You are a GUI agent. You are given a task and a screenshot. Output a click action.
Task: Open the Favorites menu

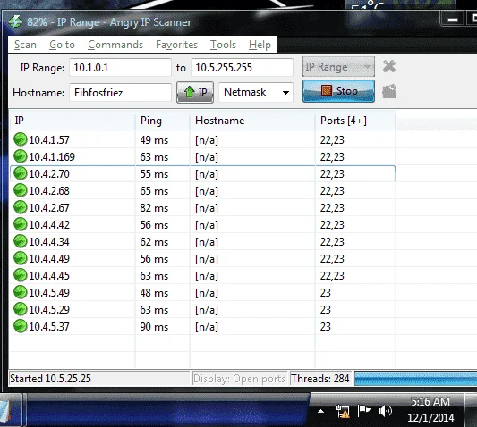(x=176, y=45)
